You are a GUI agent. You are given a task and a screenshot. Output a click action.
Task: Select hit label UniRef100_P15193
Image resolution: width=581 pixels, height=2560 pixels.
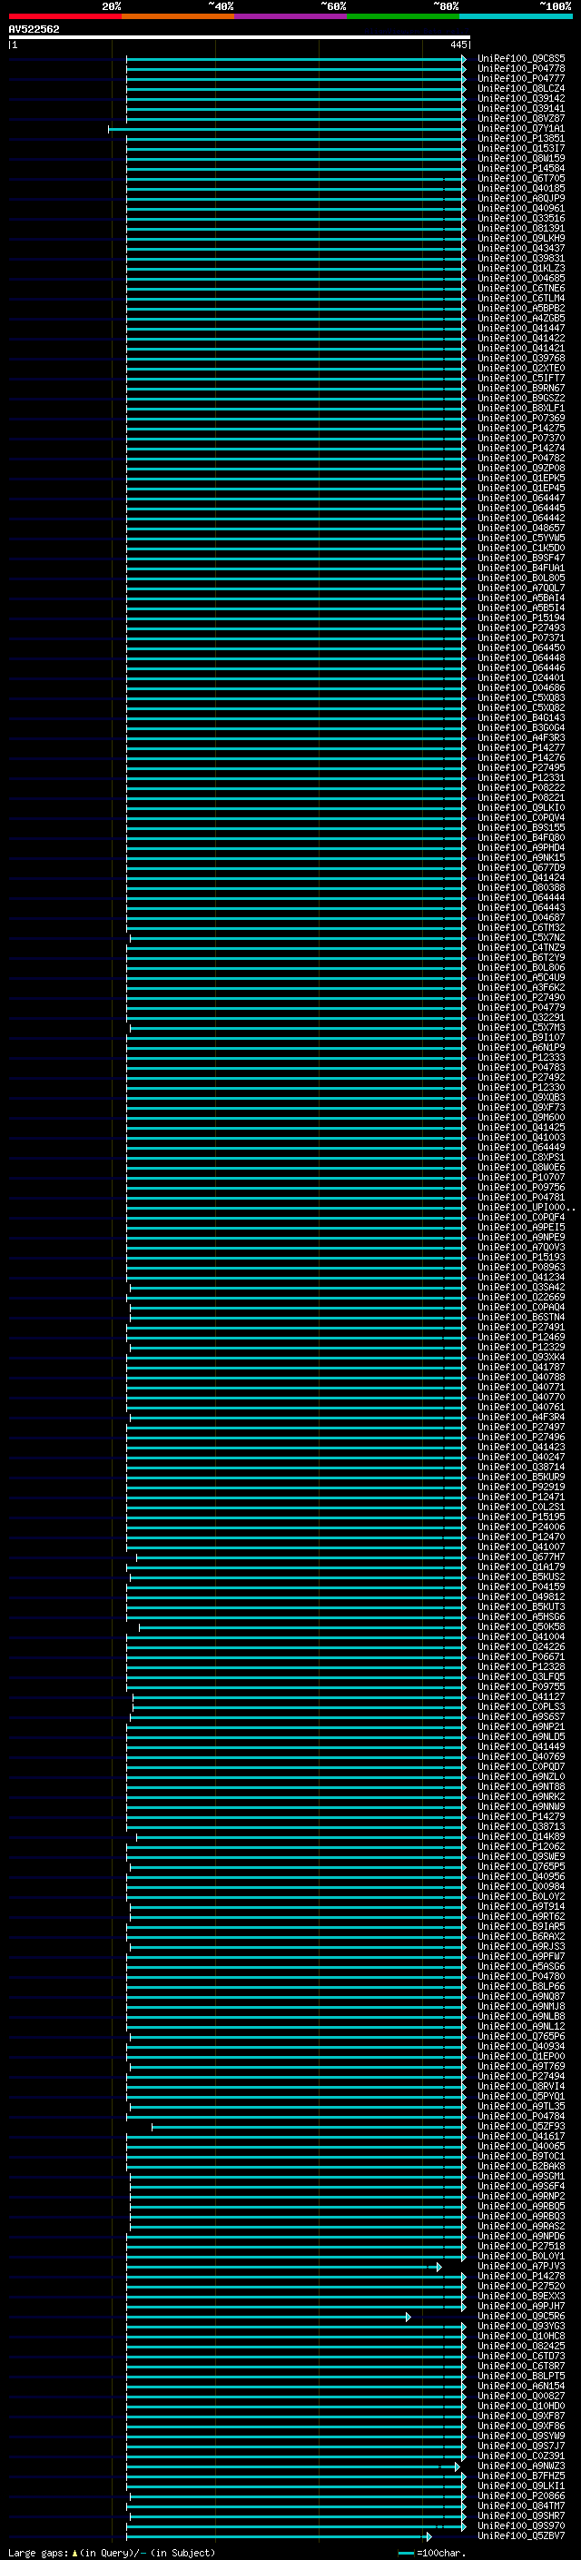(x=521, y=1257)
